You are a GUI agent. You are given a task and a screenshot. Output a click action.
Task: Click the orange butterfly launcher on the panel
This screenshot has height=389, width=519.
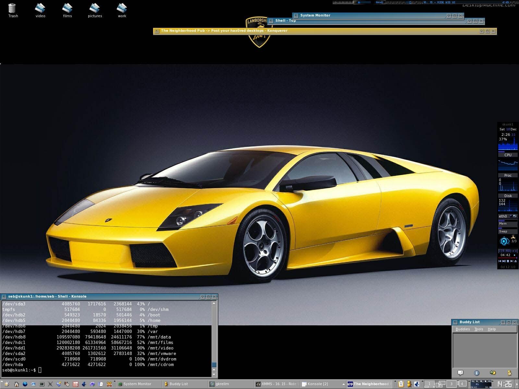pos(109,384)
